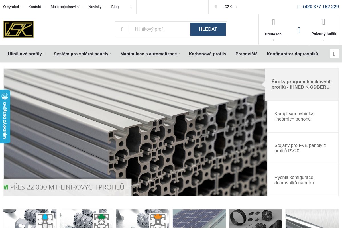The image size is (342, 228).
Task: Open the polished tube category thumbnail
Action: click(312, 219)
